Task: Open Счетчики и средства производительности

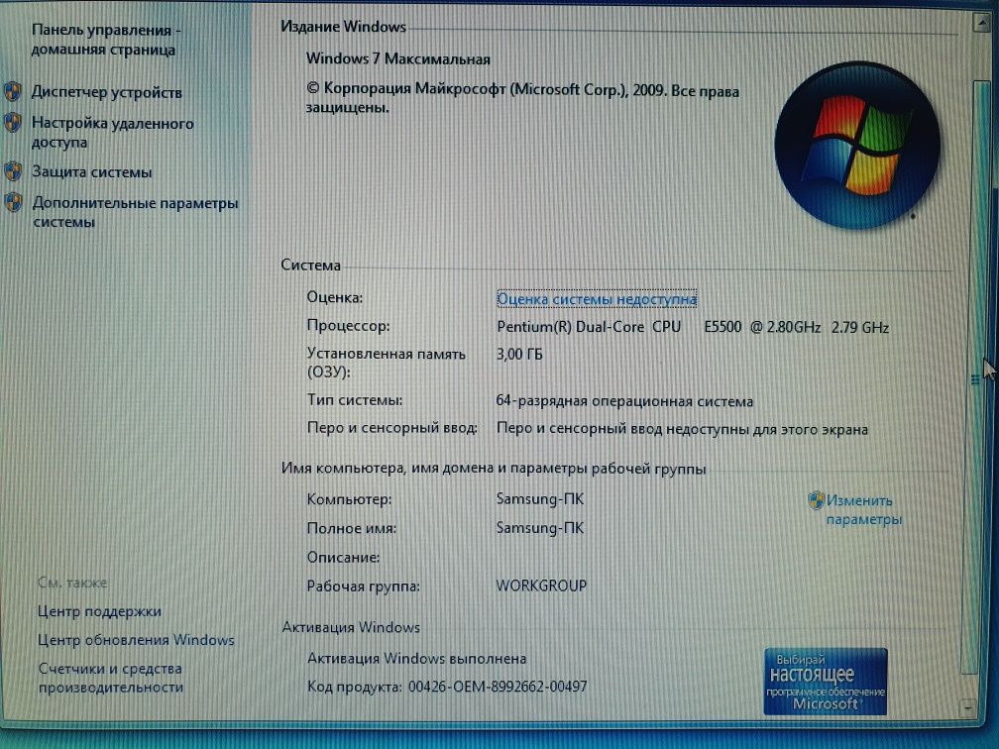Action: pyautogui.click(x=111, y=678)
